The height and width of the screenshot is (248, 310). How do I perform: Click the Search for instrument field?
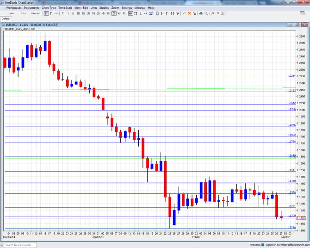tap(19, 245)
